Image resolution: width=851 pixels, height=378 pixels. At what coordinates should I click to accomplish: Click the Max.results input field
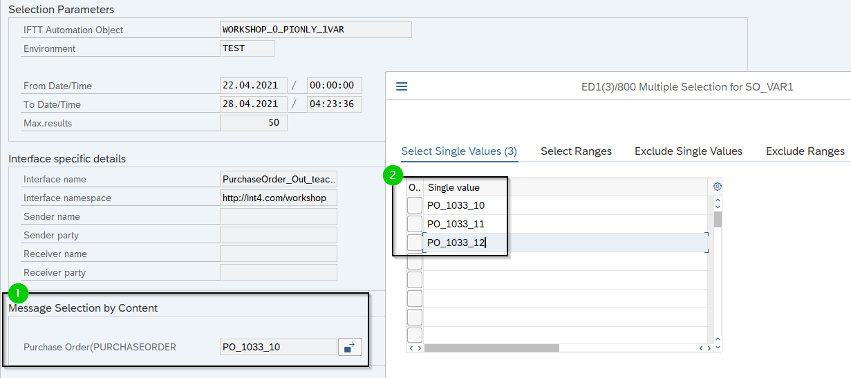(x=253, y=123)
